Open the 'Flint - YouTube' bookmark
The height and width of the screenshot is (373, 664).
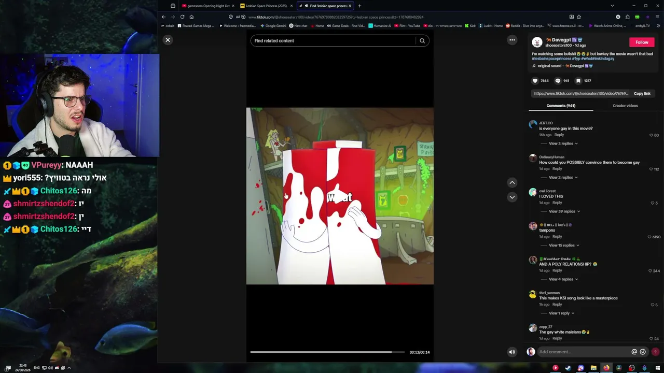407,26
